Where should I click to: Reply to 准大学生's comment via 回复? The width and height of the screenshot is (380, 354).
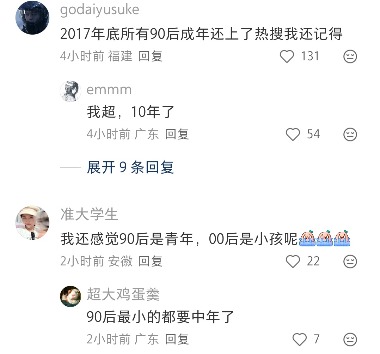151,261
